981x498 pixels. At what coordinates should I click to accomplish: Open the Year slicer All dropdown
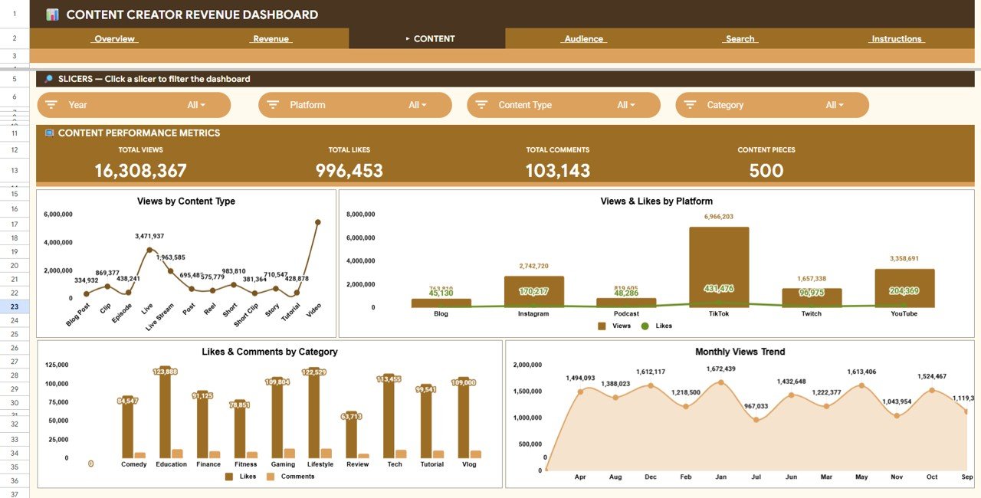point(197,105)
